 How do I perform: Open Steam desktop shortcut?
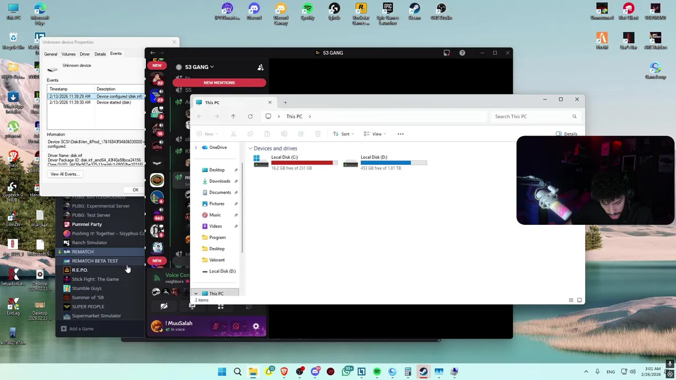(x=415, y=12)
